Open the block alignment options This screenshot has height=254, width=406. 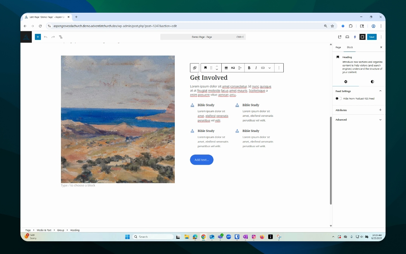click(226, 68)
